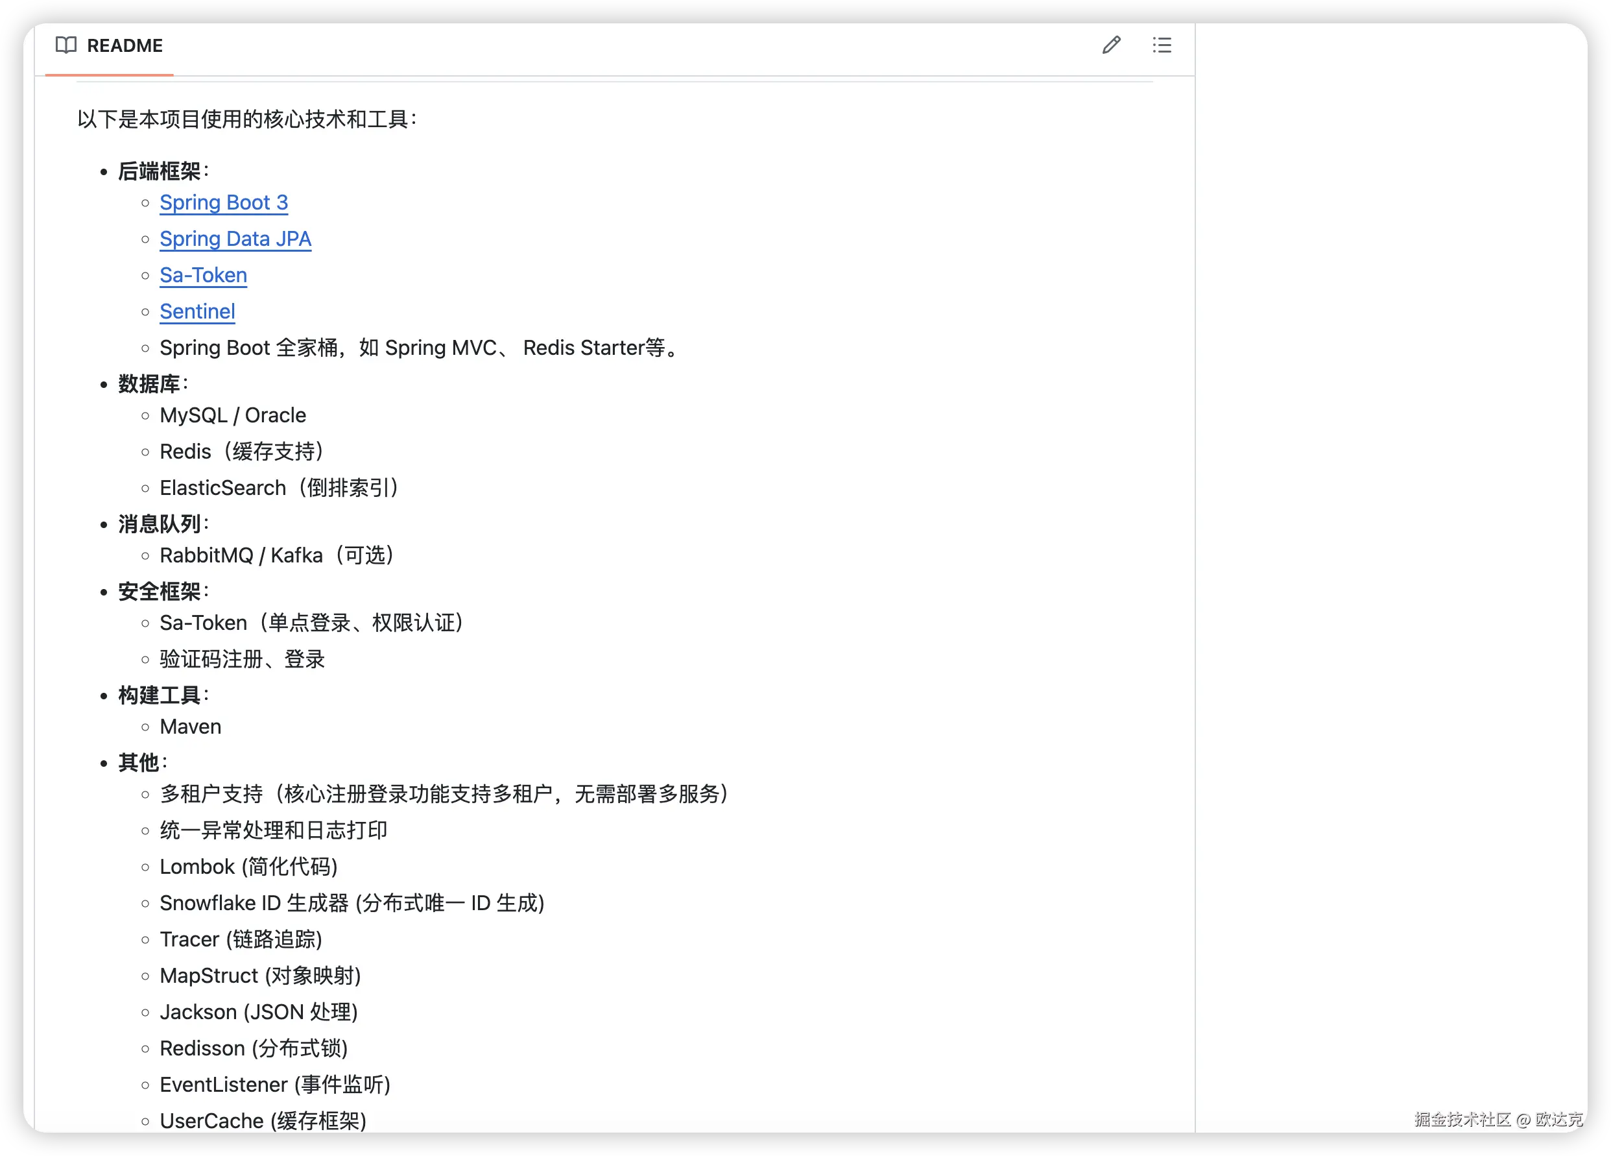Open the outline list icon
Image resolution: width=1611 pixels, height=1156 pixels.
pos(1162,45)
